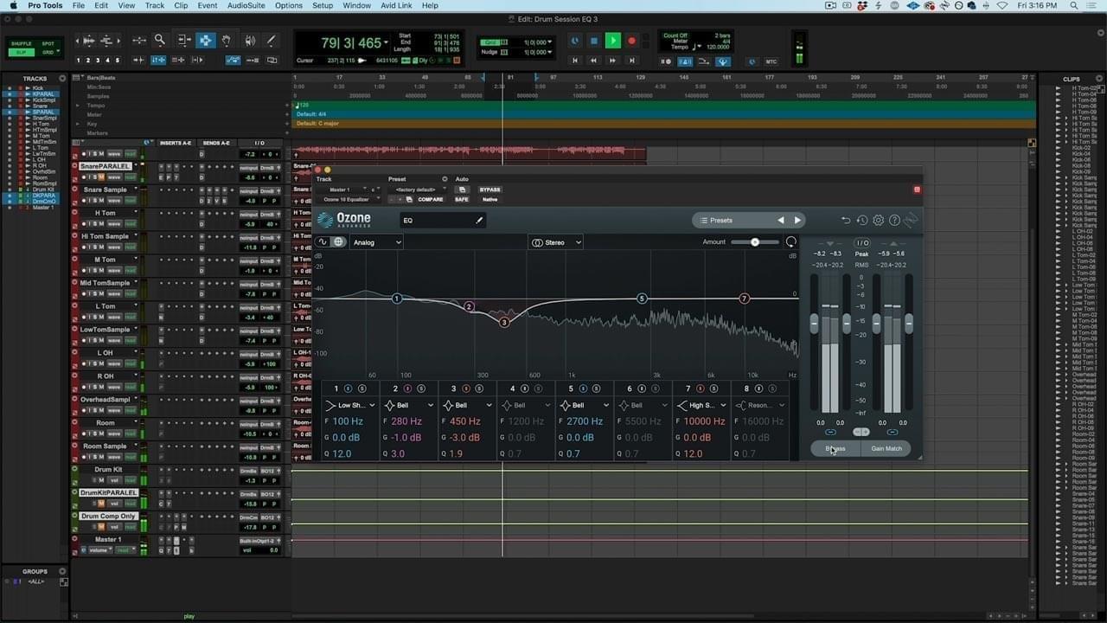This screenshot has width=1107, height=623.
Task: Adjust the Amount slider in Ozone
Action: point(754,242)
